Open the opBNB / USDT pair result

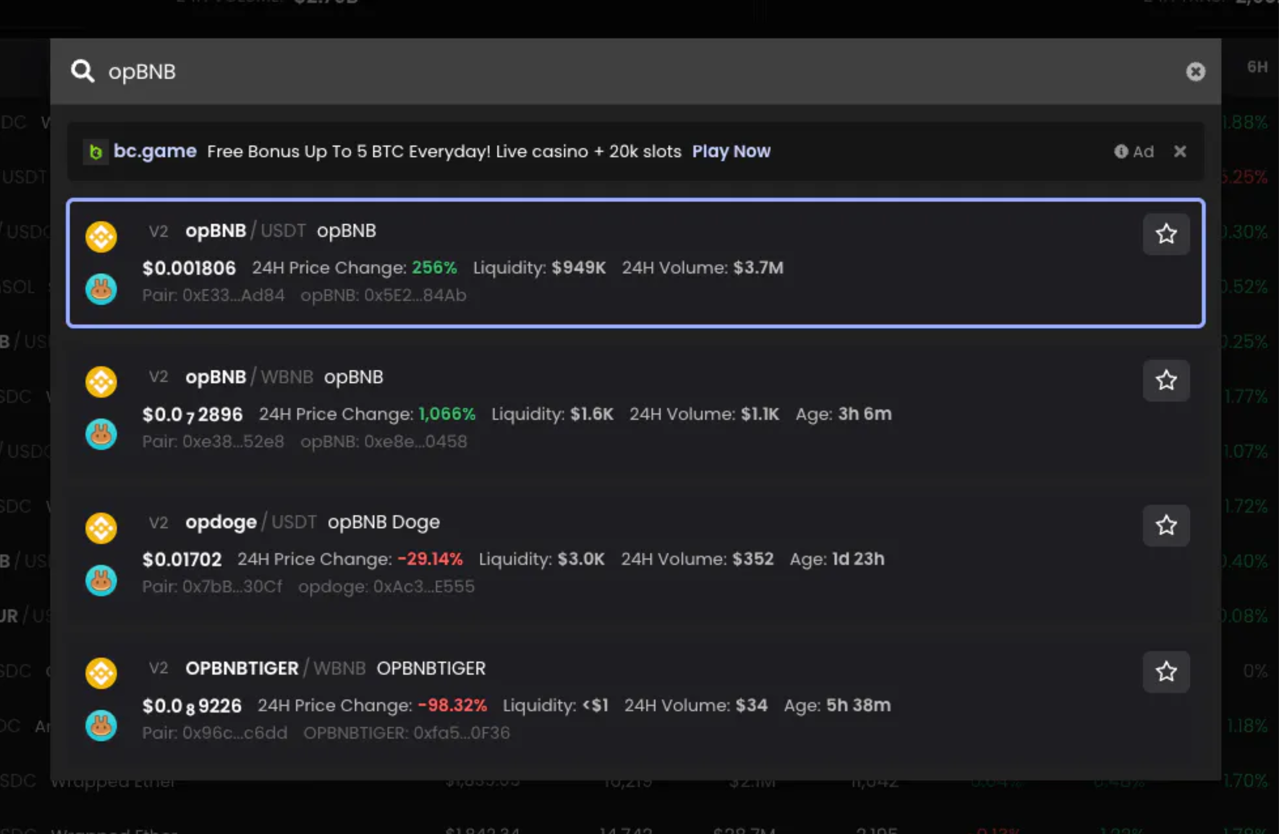point(635,263)
